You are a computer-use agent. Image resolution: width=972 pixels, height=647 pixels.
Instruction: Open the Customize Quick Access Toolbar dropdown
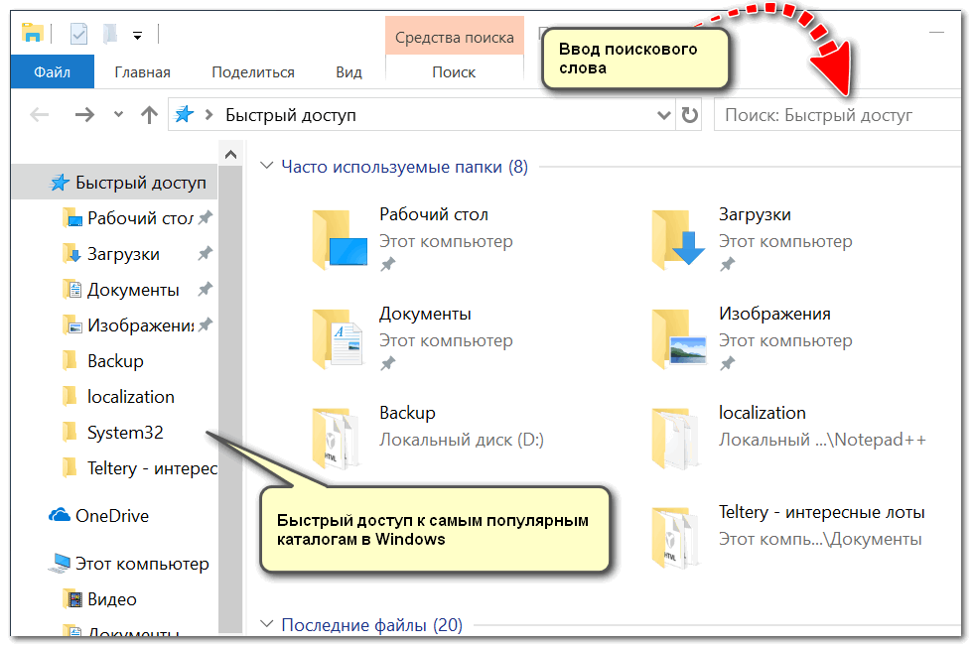pyautogui.click(x=138, y=36)
